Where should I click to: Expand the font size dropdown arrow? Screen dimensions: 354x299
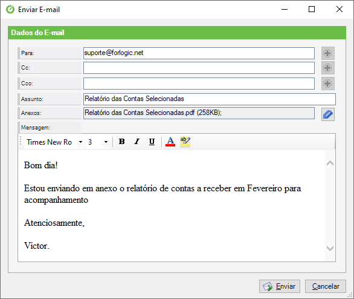click(x=106, y=142)
